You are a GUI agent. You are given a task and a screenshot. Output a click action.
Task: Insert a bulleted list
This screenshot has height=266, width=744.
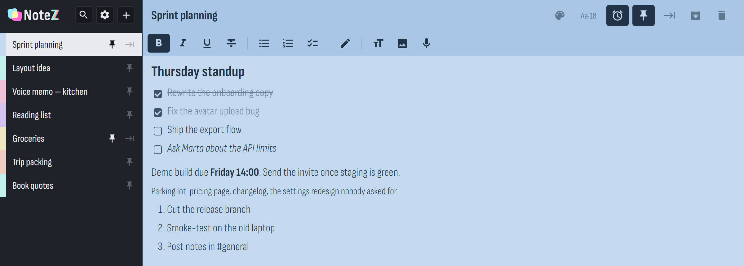[264, 43]
